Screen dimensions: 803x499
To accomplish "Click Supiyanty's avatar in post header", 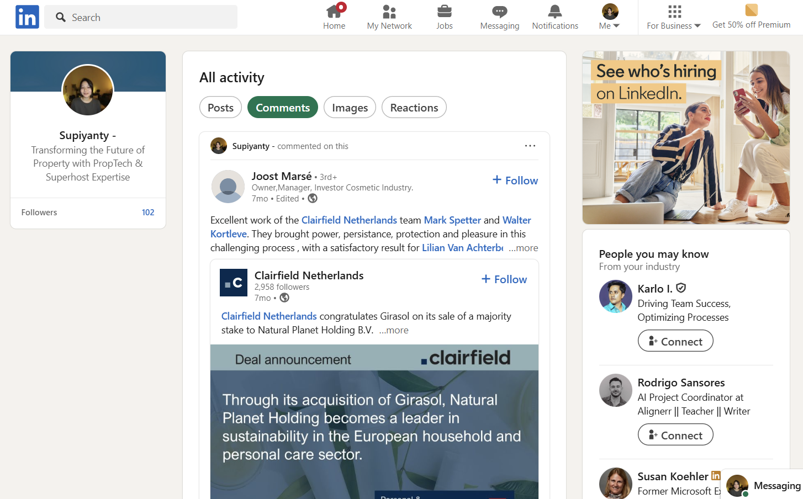I will coord(219,146).
